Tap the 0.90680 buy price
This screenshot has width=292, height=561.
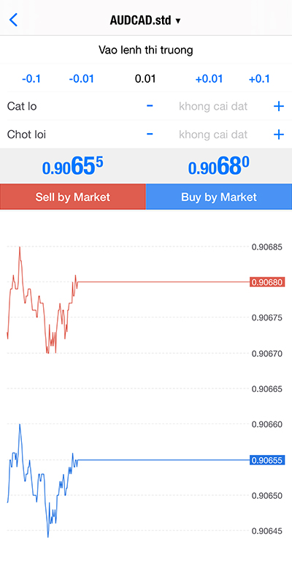click(219, 166)
